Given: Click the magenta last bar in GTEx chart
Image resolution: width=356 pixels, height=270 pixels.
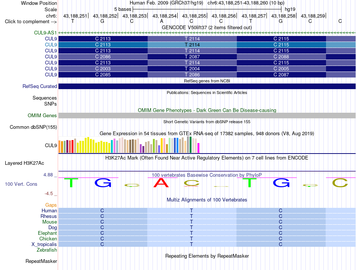Looking at the screenshot, I should pos(199,148).
